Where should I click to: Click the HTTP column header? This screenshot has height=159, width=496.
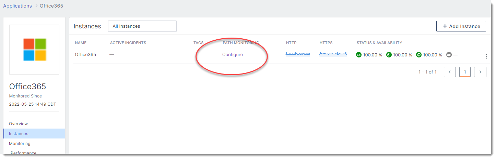[x=291, y=43]
